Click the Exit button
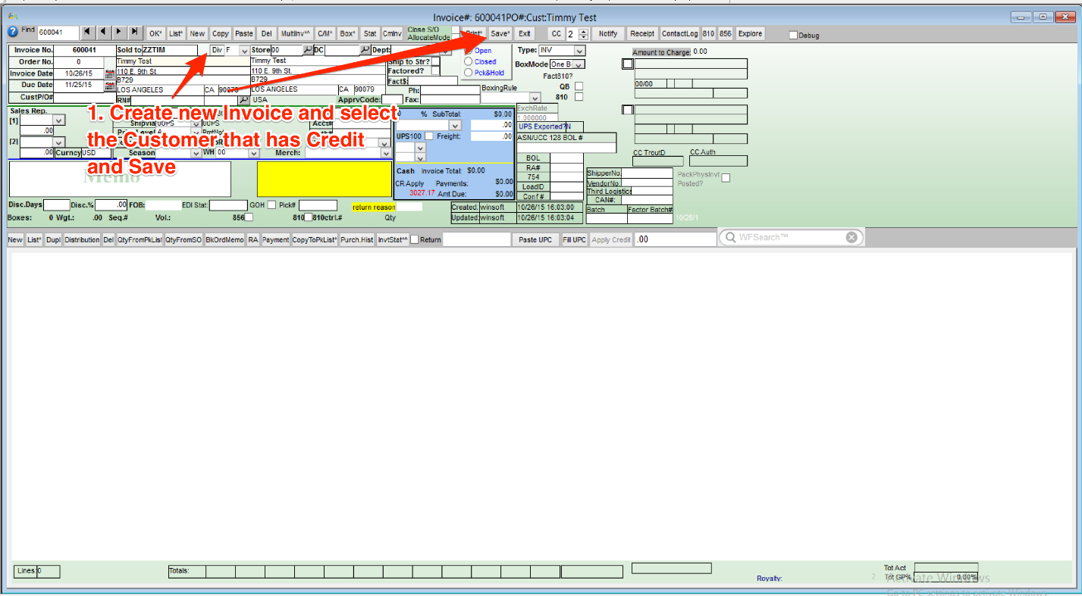1082x596 pixels. coord(525,33)
